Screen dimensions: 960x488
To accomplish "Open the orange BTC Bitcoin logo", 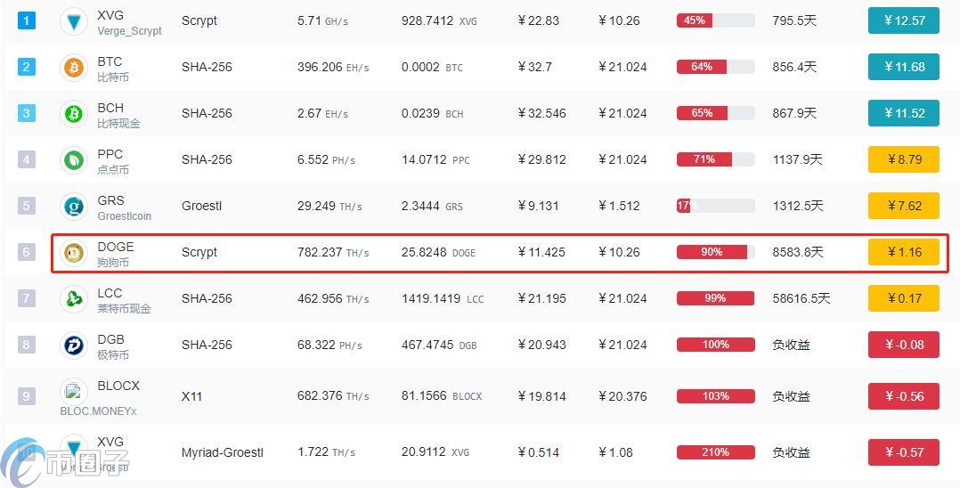I will [74, 68].
